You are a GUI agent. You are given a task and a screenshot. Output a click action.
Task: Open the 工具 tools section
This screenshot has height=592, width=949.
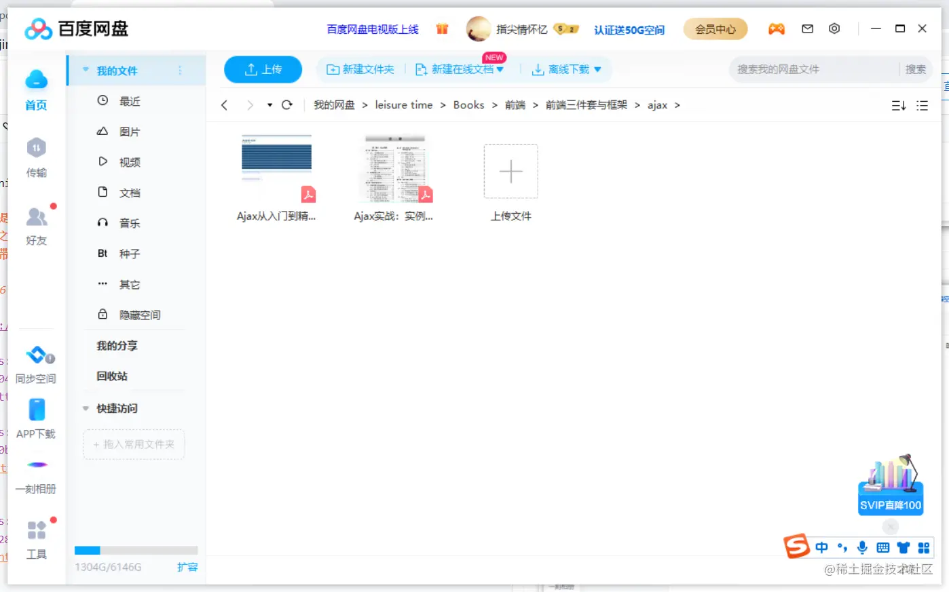(x=36, y=539)
